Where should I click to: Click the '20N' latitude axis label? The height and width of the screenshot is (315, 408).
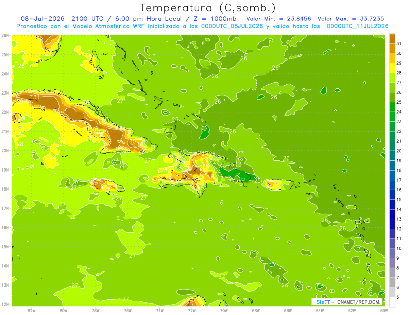tap(5, 151)
